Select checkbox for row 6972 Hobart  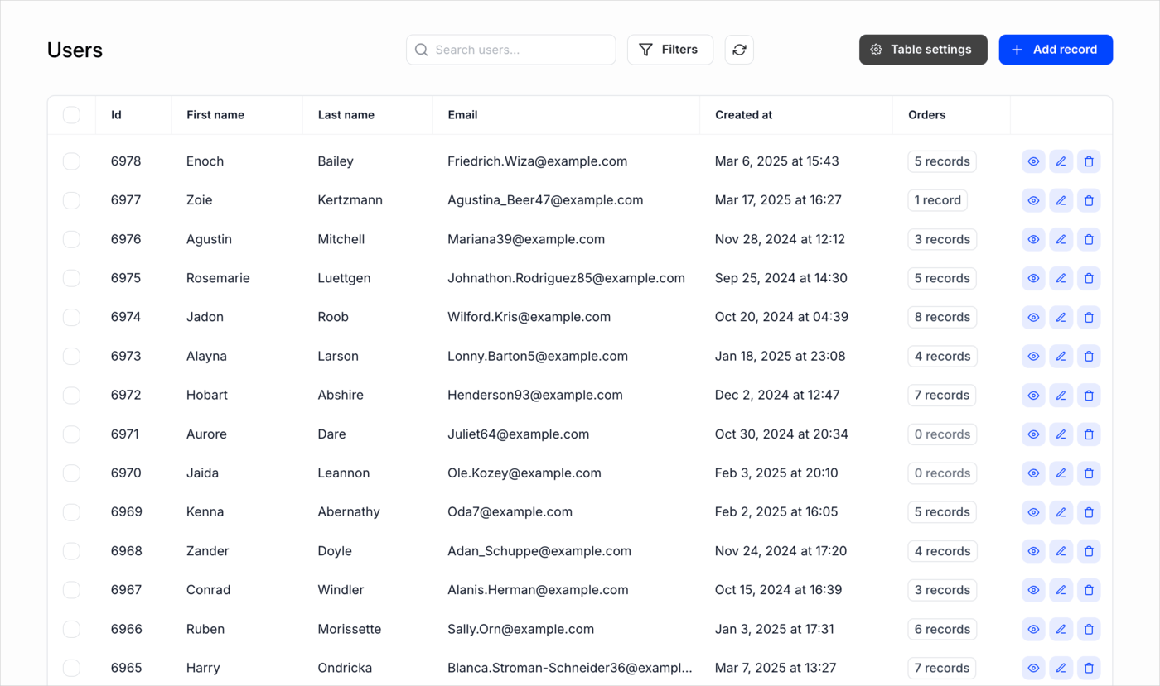[72, 396]
